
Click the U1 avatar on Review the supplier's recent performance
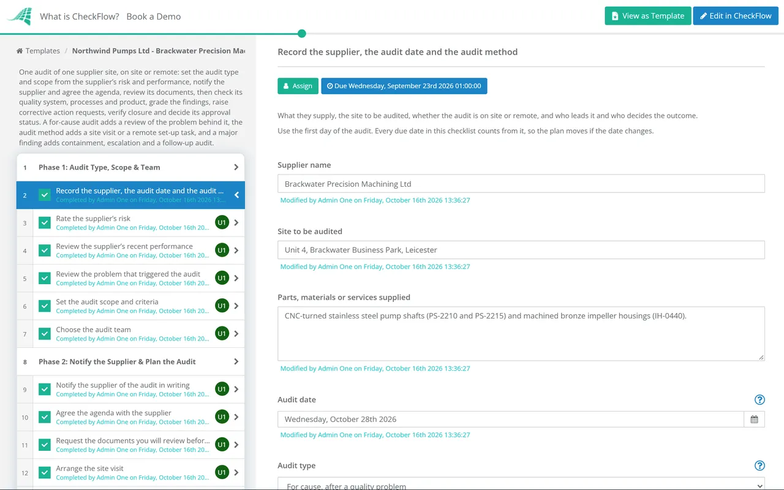[222, 250]
